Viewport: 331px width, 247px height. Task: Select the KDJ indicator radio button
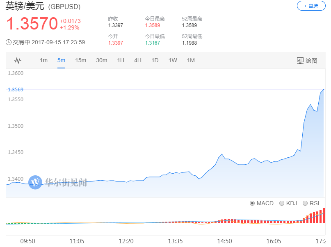[x=282, y=203]
